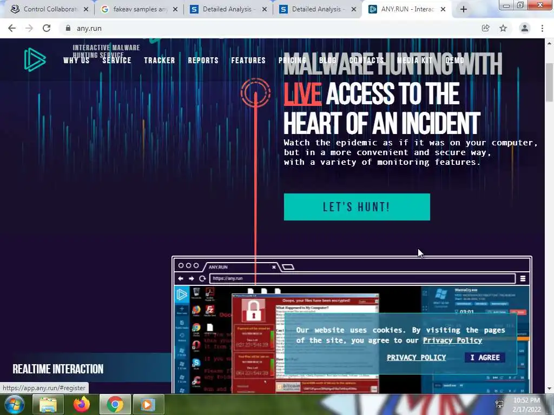Open BLOG menu item

(327, 61)
